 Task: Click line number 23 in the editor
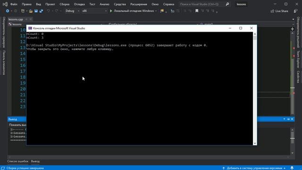pyautogui.click(x=23, y=107)
